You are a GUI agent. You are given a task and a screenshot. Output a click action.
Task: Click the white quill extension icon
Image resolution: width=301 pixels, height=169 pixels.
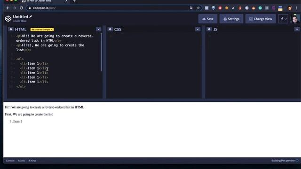233,8
